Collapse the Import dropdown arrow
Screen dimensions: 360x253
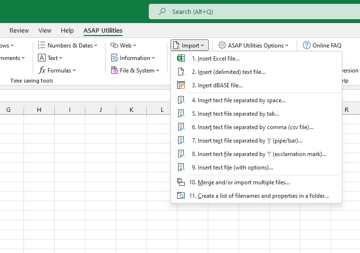click(x=202, y=46)
